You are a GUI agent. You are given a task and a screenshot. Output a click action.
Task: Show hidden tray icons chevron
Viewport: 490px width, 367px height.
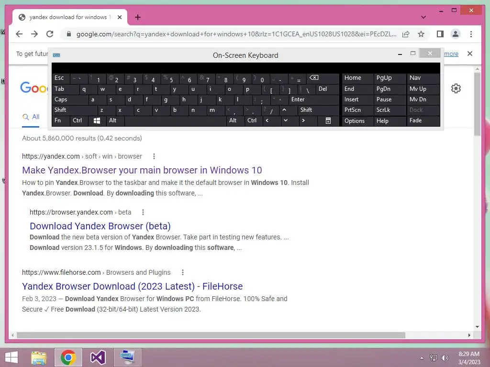[422, 357]
